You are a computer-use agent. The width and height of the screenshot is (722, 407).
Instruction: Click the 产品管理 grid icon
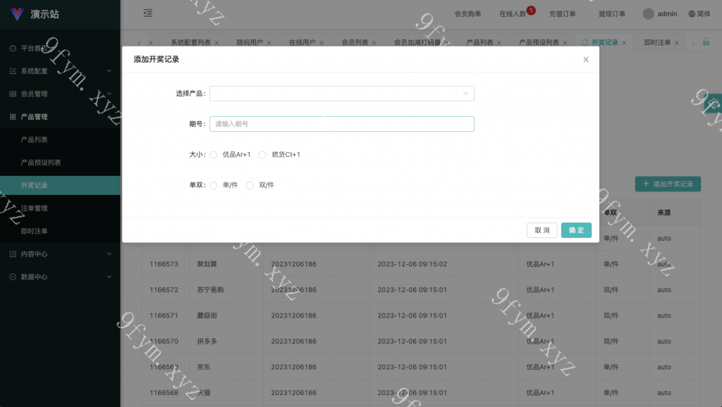click(x=13, y=117)
